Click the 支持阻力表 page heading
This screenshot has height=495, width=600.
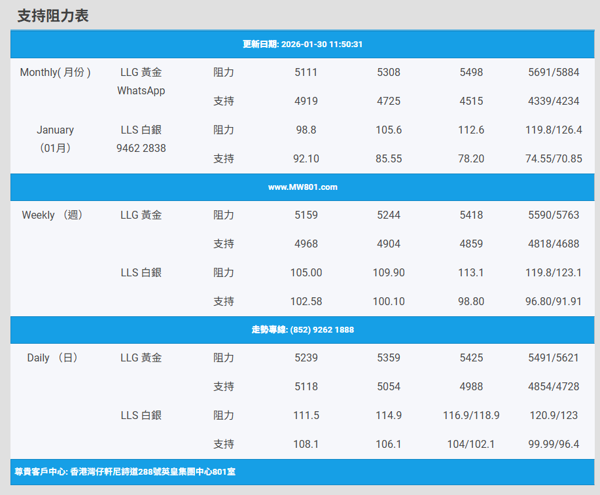click(53, 16)
